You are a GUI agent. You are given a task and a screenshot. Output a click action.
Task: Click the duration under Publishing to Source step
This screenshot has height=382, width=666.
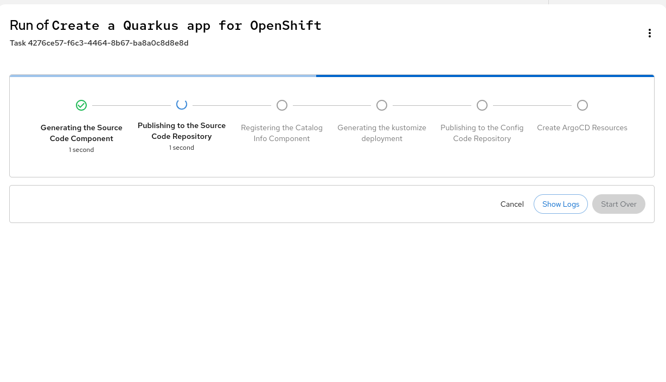tap(182, 148)
